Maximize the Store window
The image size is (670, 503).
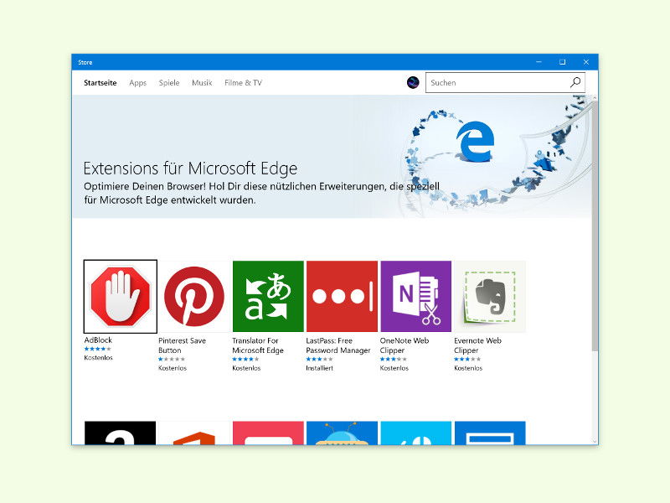(x=562, y=62)
